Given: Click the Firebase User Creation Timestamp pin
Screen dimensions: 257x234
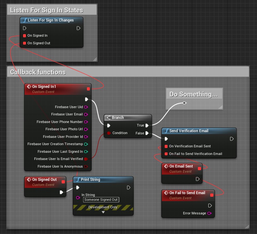Looking at the screenshot, I should (86, 144).
